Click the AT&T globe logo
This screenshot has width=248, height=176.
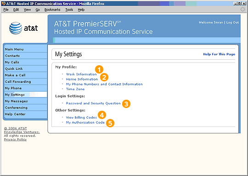[x=16, y=28]
